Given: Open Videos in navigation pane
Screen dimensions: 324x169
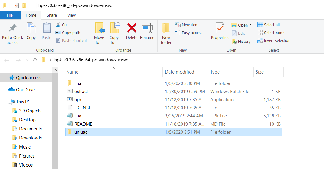Looking at the screenshot, I should click(x=23, y=165).
